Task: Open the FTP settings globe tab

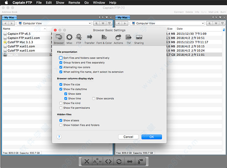Action: [79, 39]
